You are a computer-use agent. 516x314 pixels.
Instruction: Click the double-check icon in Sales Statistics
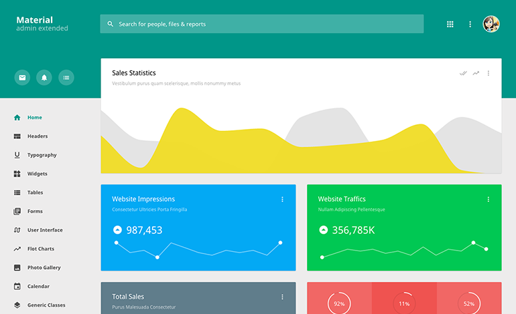pyautogui.click(x=463, y=73)
